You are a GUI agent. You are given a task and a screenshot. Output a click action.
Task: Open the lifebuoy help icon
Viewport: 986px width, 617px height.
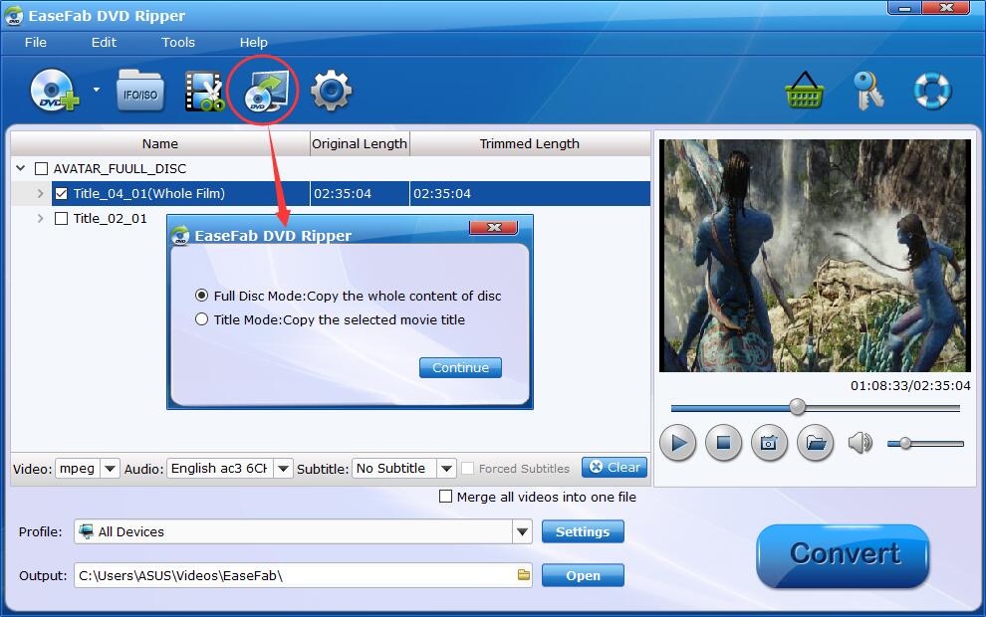(x=932, y=91)
